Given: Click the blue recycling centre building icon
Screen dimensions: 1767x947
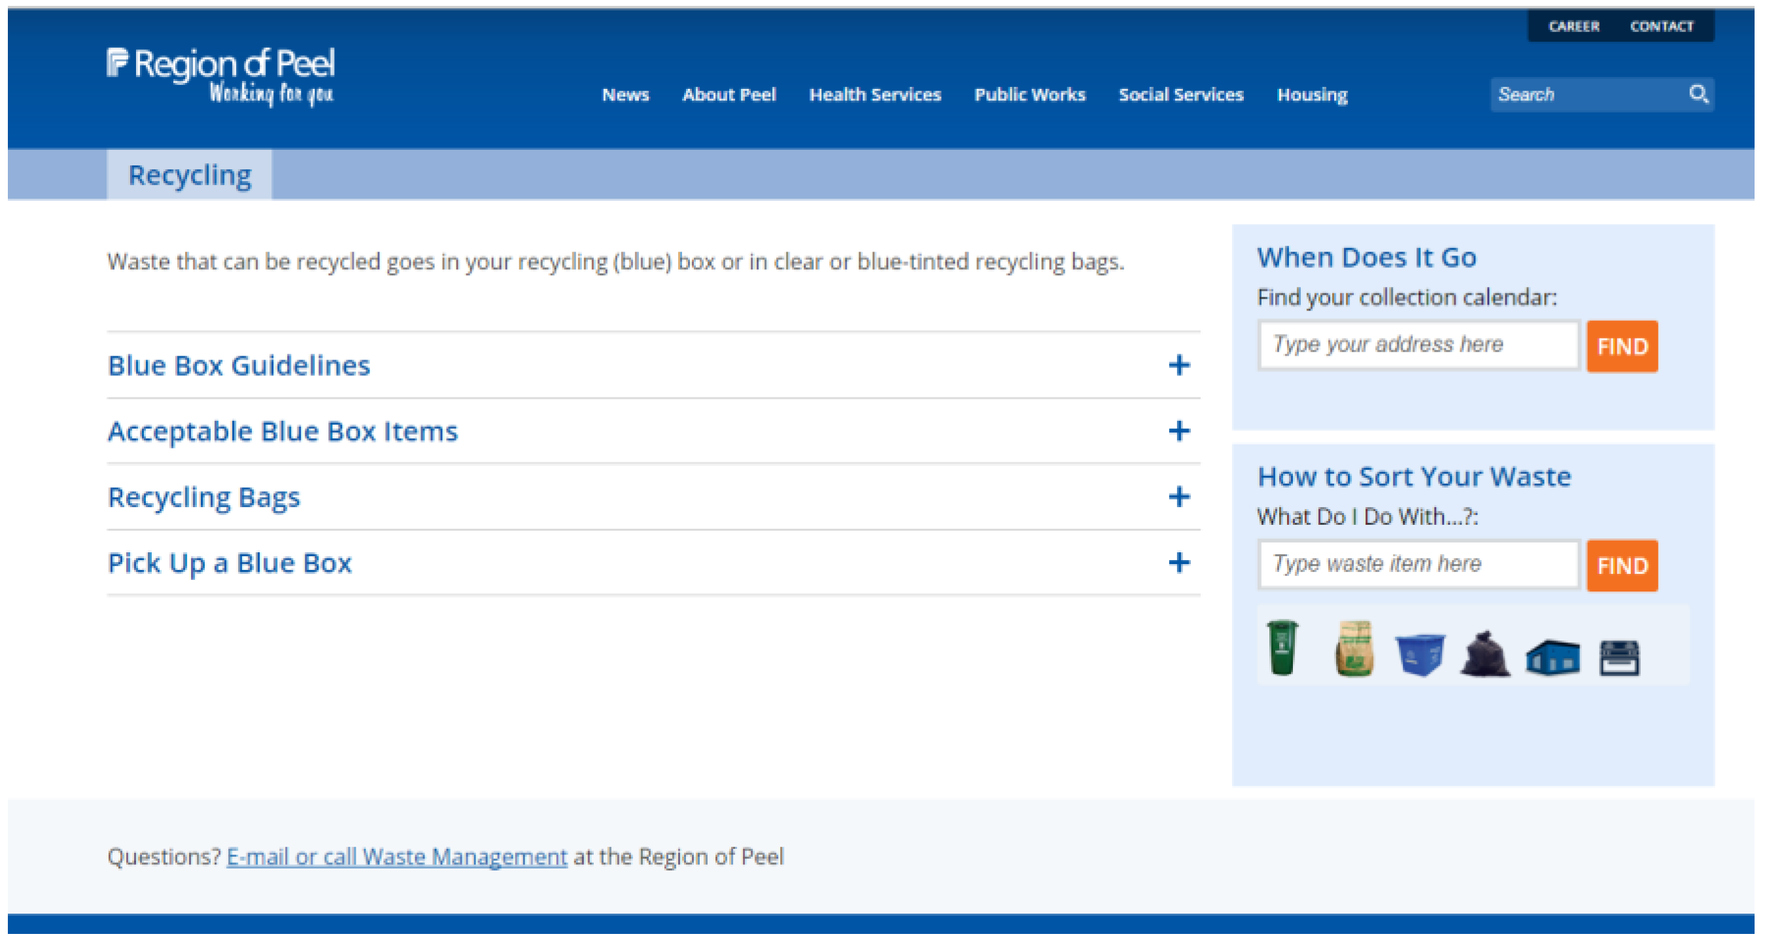Looking at the screenshot, I should pyautogui.click(x=1553, y=657).
